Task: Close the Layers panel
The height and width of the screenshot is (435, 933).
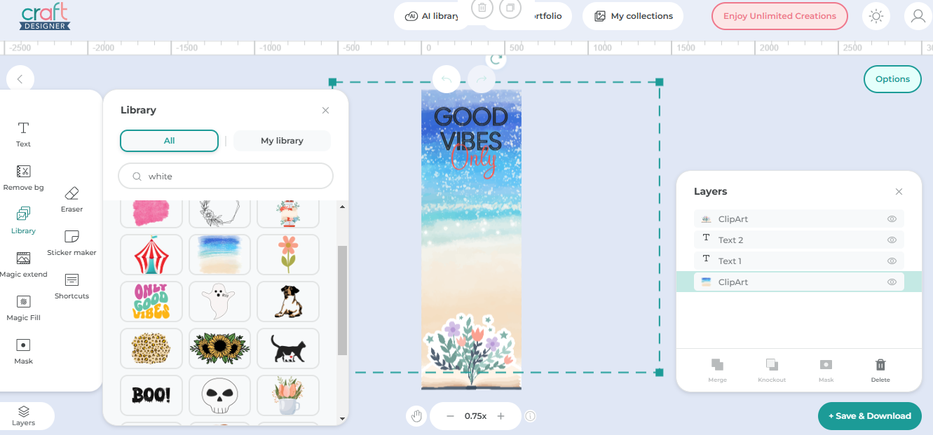Action: pyautogui.click(x=899, y=191)
